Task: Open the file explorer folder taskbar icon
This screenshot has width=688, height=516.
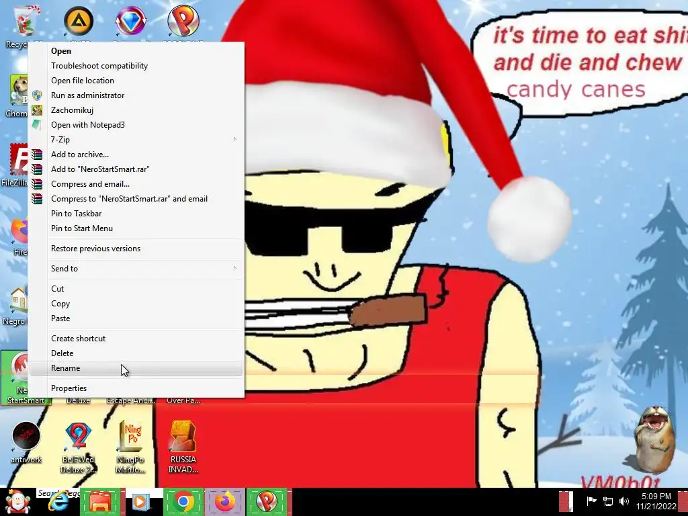Action: [100, 501]
